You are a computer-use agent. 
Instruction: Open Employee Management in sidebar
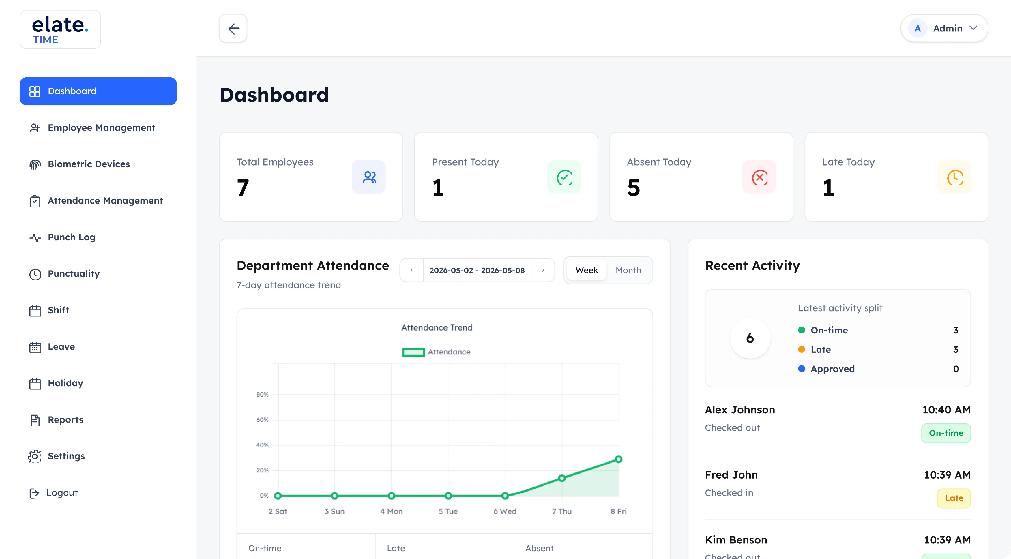point(98,127)
